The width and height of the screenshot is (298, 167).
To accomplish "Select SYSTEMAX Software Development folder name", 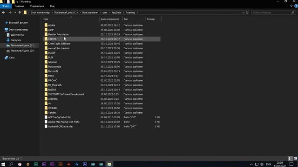I will click(x=66, y=94).
